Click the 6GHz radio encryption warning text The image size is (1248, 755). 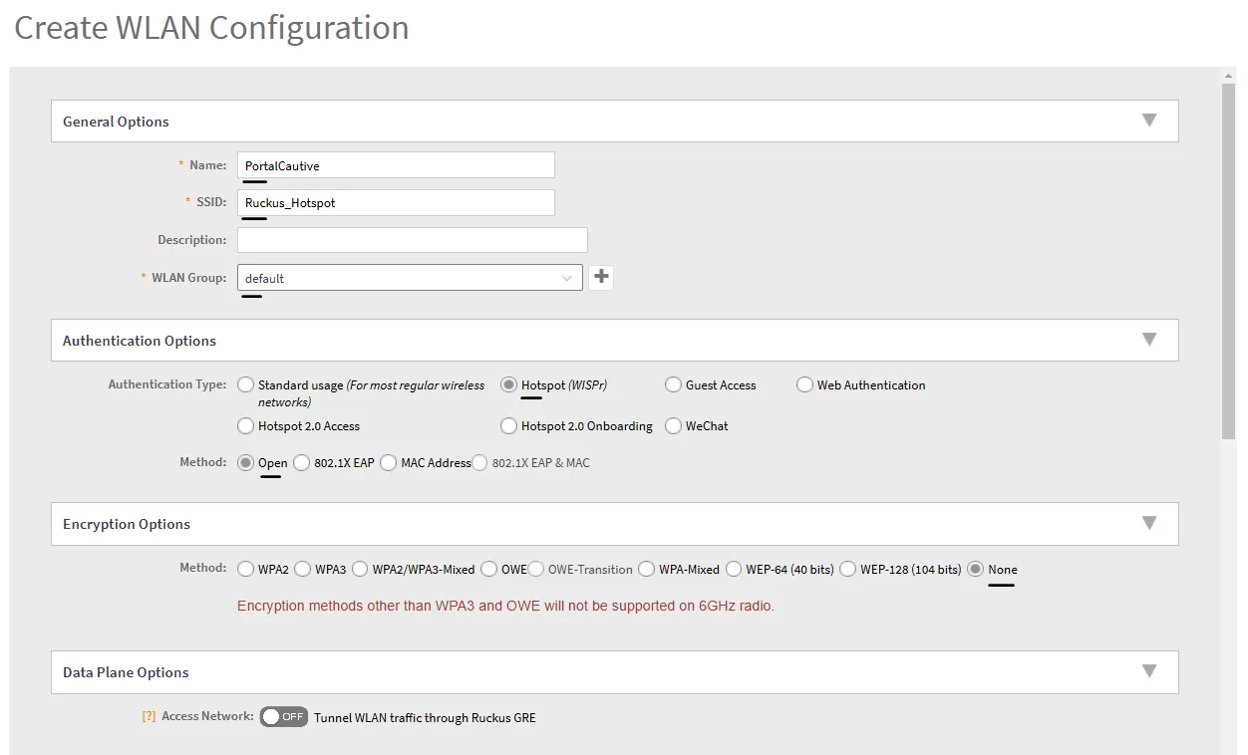click(505, 606)
